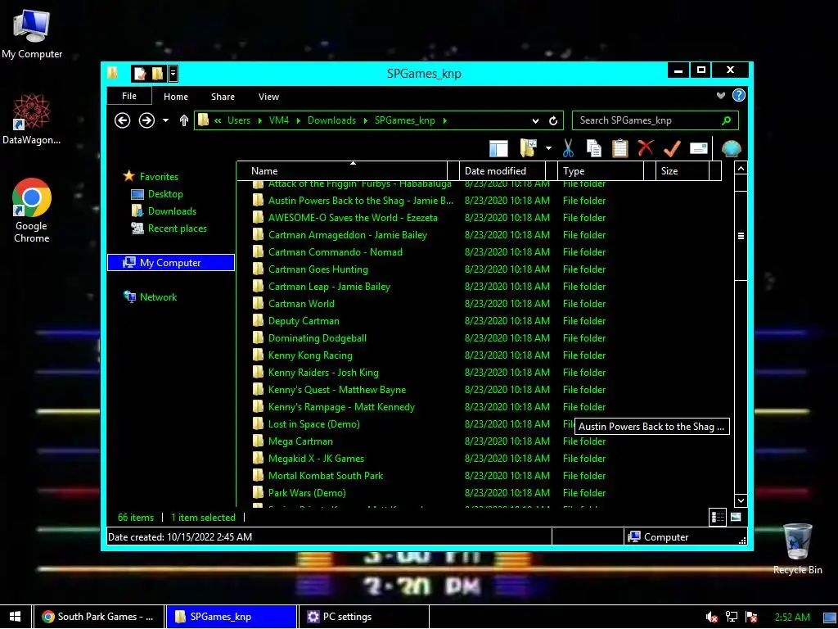Switch to Large icons view icon
Viewport: 838px width, 629px height.
pos(736,518)
